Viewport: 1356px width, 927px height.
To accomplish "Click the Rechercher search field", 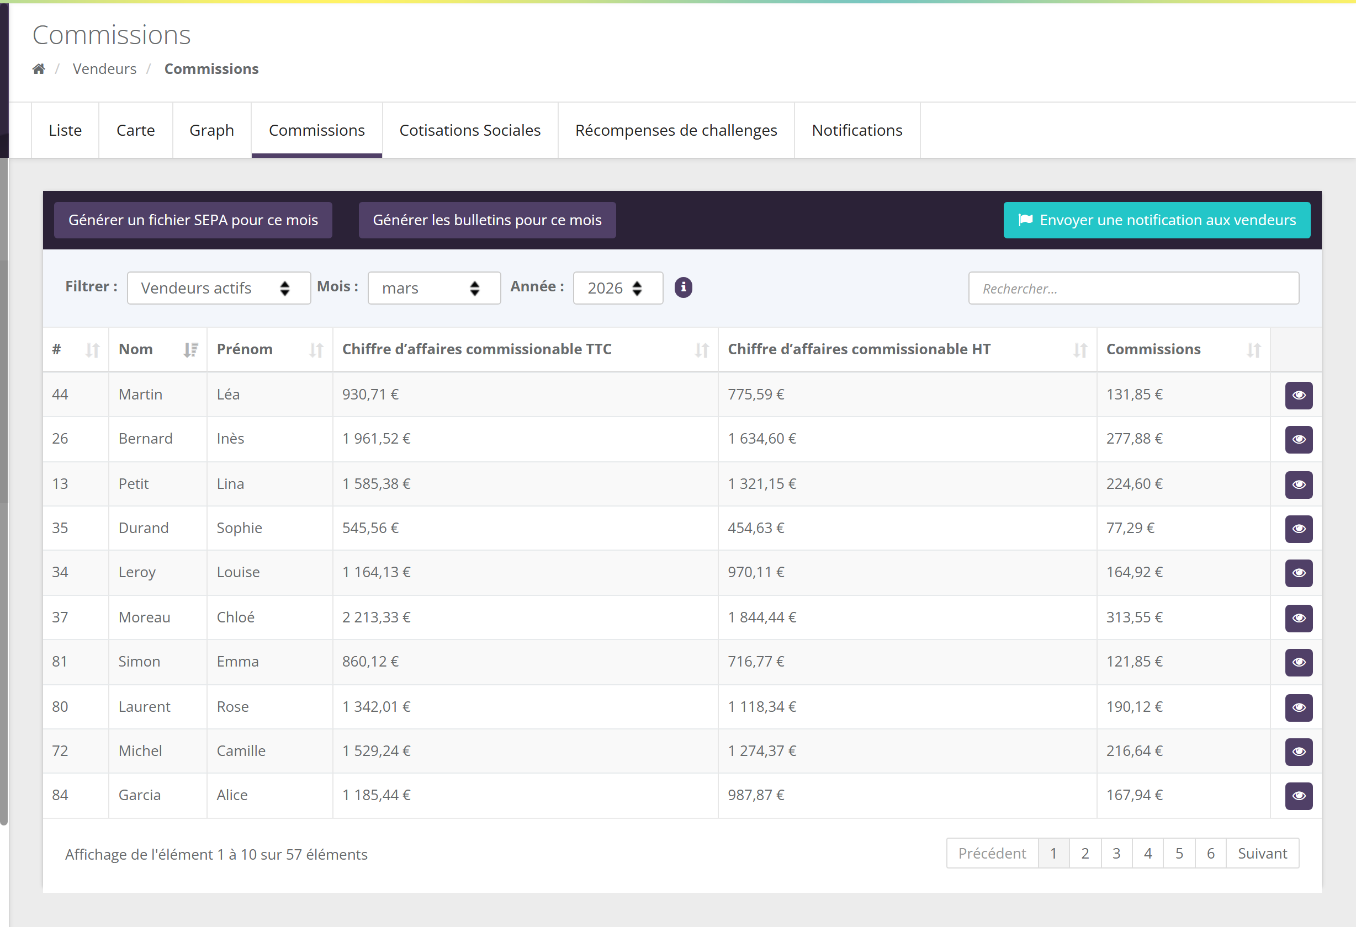I will [x=1133, y=288].
